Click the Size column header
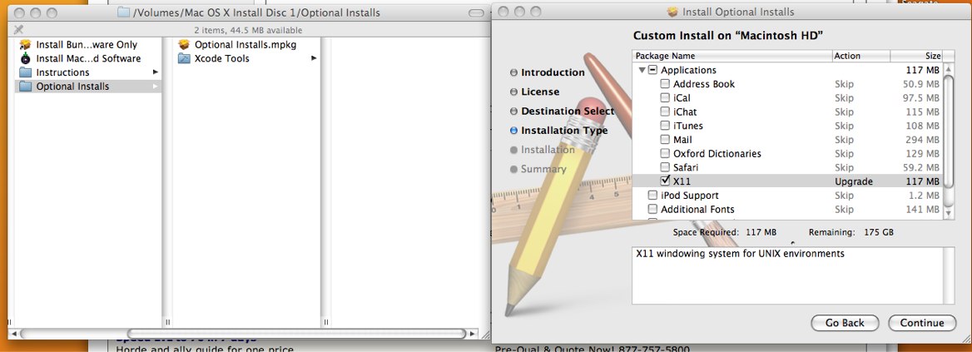Screen dimensions: 972x352 coord(917,56)
